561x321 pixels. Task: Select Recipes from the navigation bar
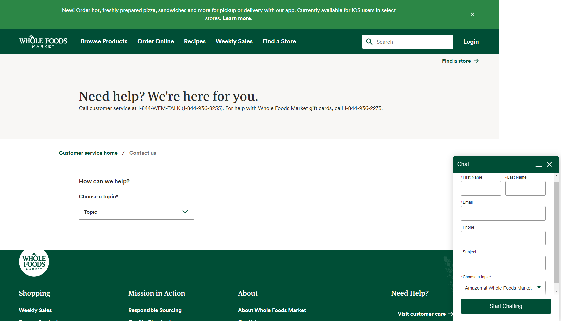[x=195, y=41]
